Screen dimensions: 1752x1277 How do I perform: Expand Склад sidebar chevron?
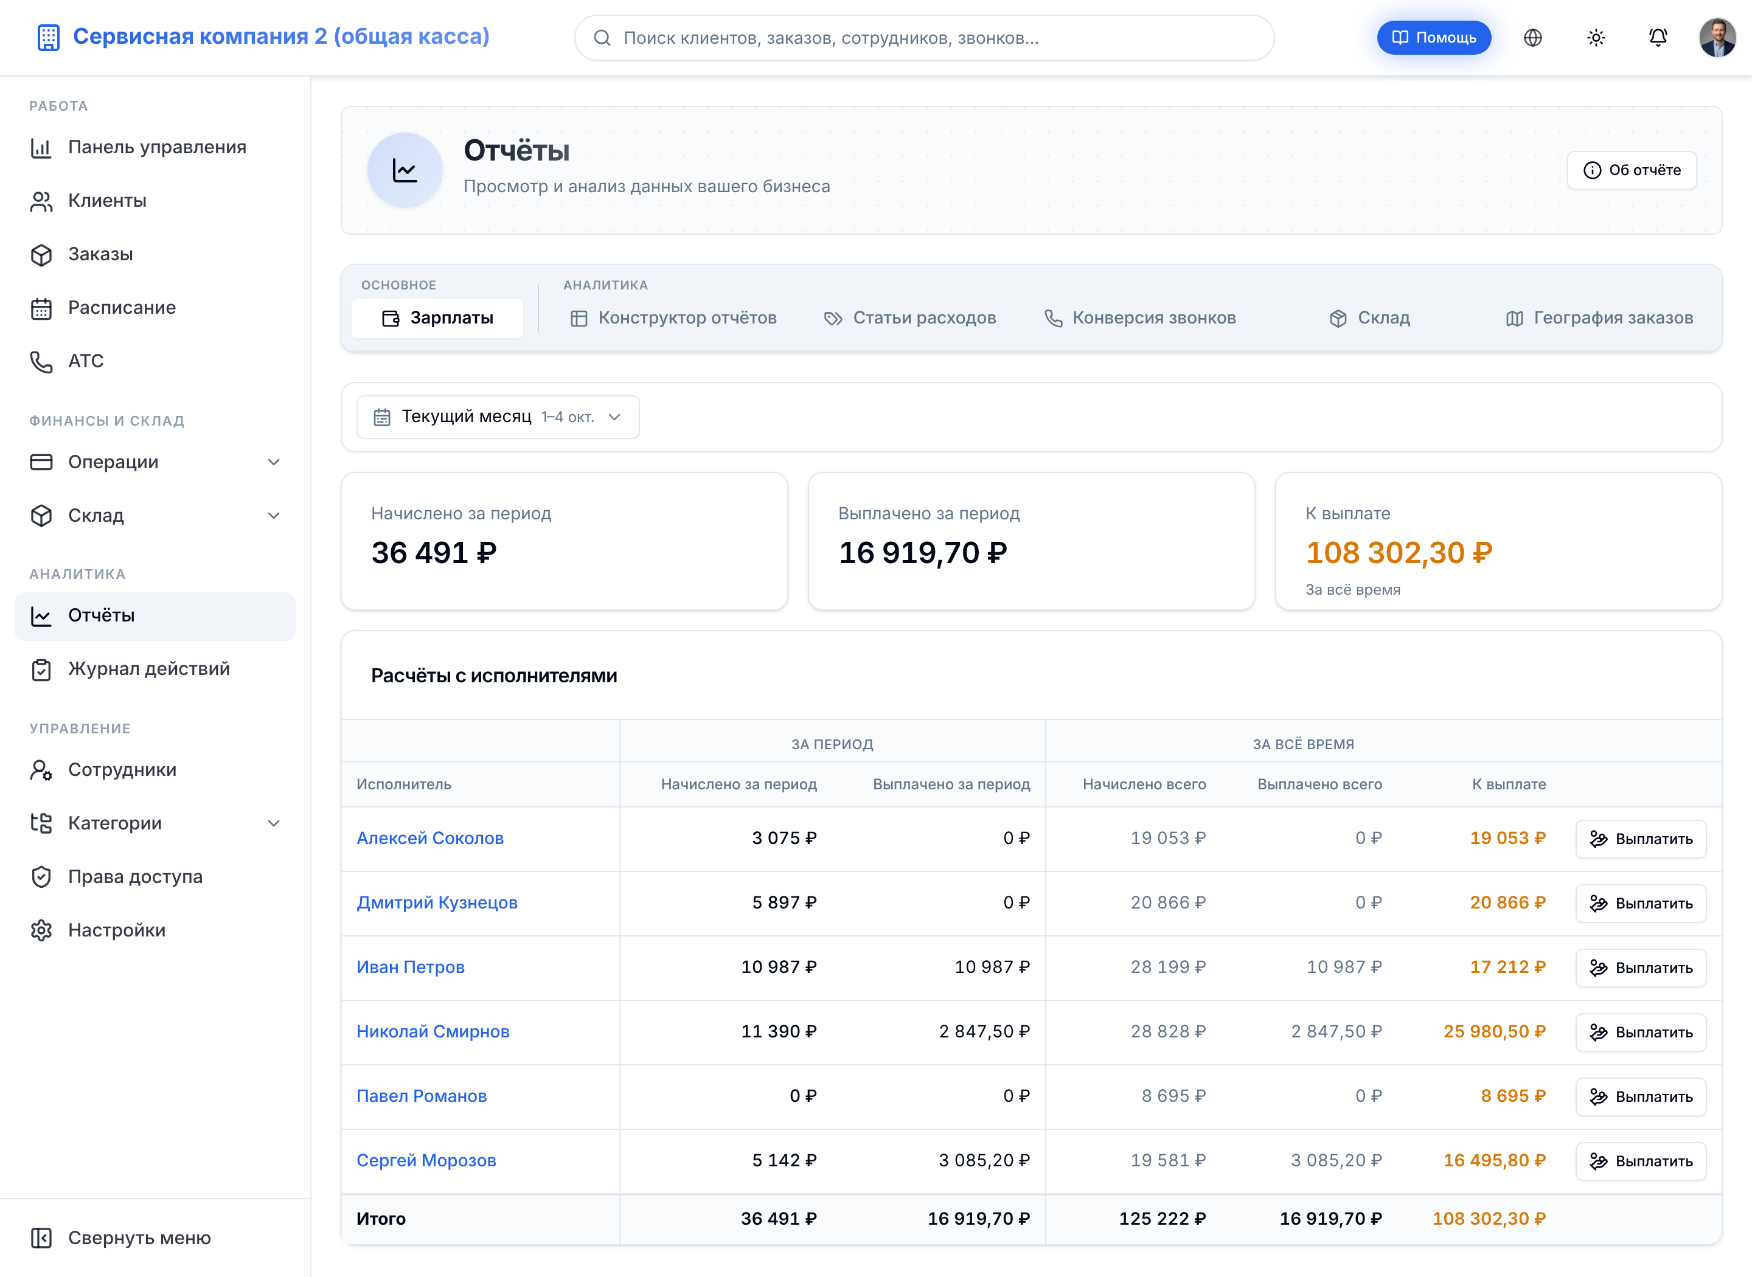coord(274,516)
